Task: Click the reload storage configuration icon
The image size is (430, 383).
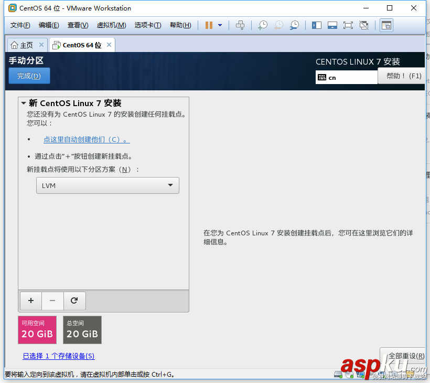Action: coord(74,301)
